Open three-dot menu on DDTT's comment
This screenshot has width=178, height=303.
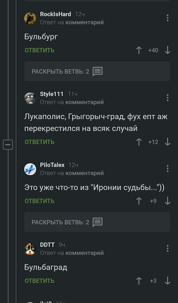click(167, 249)
